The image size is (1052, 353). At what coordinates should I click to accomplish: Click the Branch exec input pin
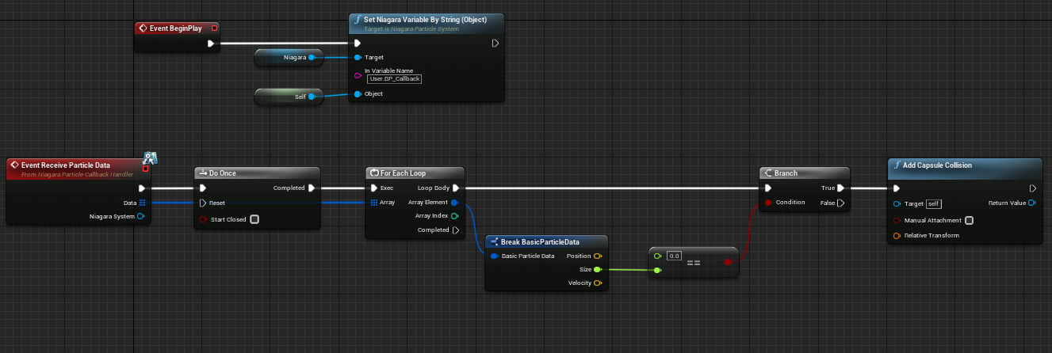767,188
